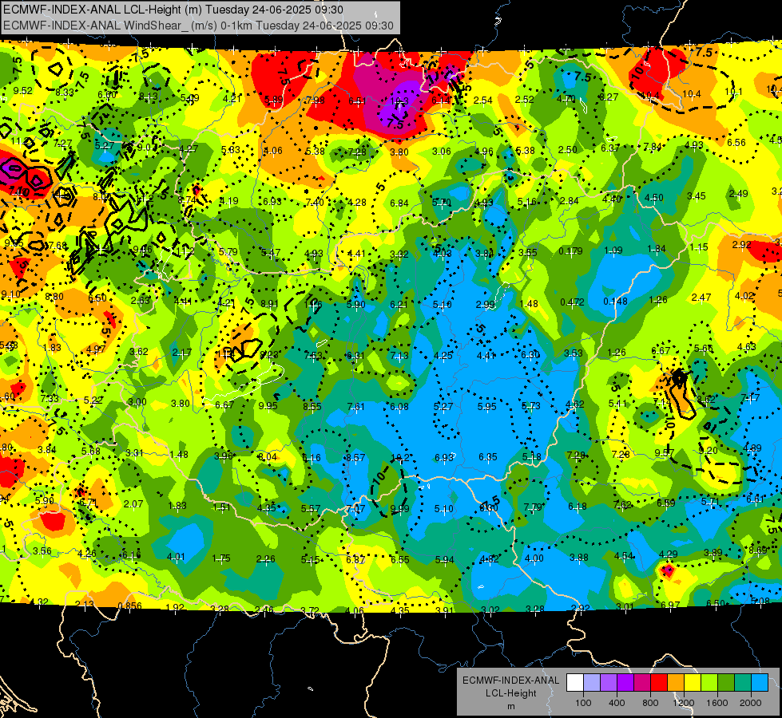Click the grid value 10.1

click(x=733, y=92)
